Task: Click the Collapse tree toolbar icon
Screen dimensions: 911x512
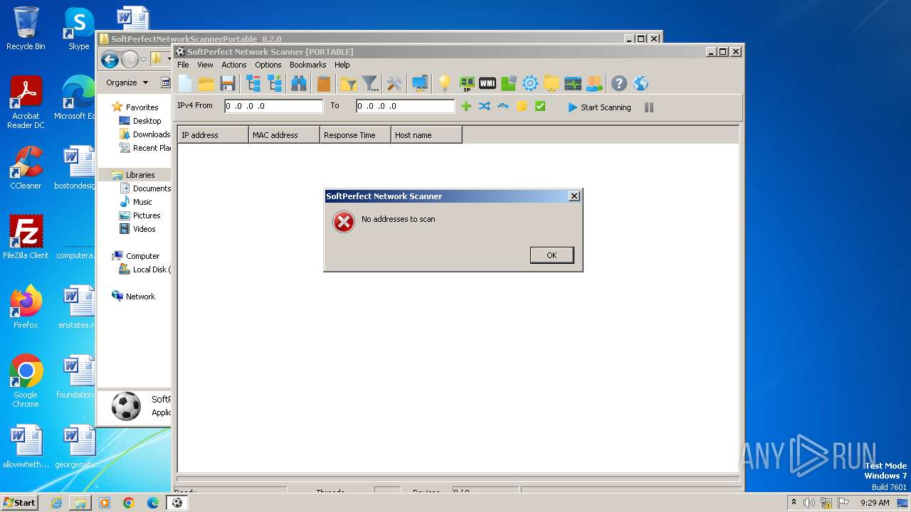Action: pos(253,84)
